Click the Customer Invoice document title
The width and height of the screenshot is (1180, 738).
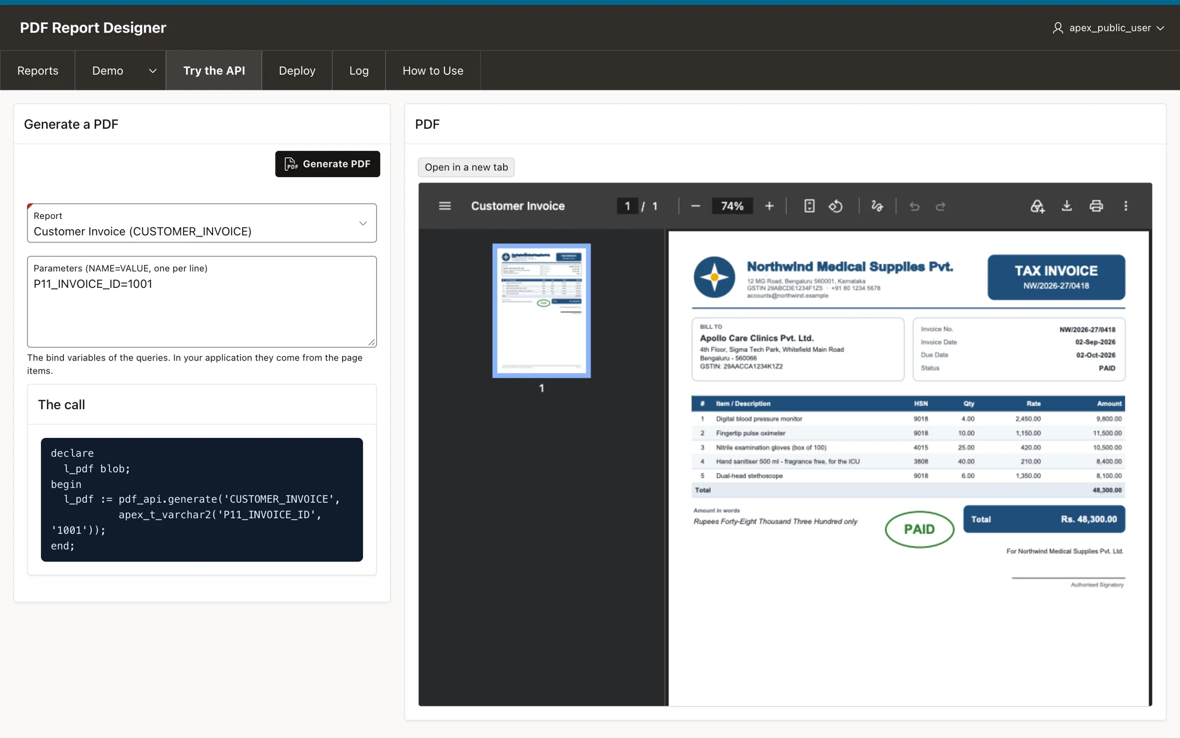[x=518, y=206]
